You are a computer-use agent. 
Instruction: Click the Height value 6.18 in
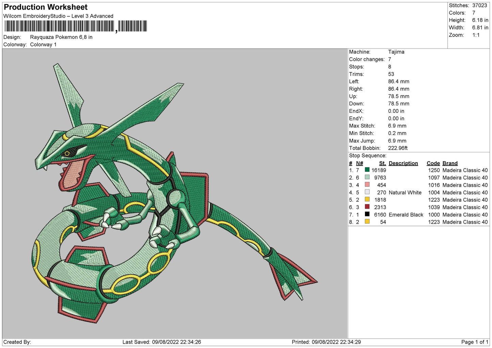pos(480,20)
